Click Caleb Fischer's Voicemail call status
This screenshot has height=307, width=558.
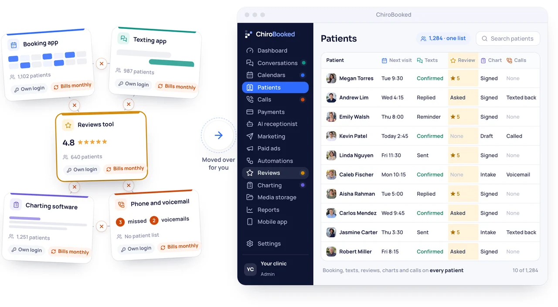[518, 174]
